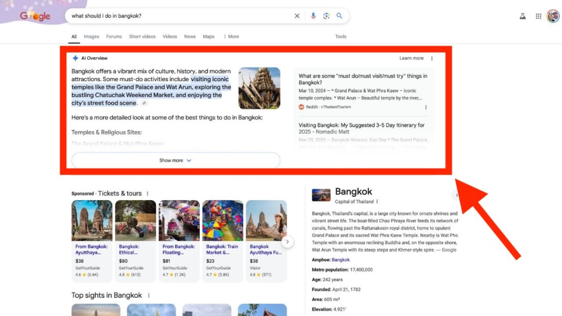This screenshot has width=562, height=316.
Task: Click the microphone icon for voice search
Action: 313,16
